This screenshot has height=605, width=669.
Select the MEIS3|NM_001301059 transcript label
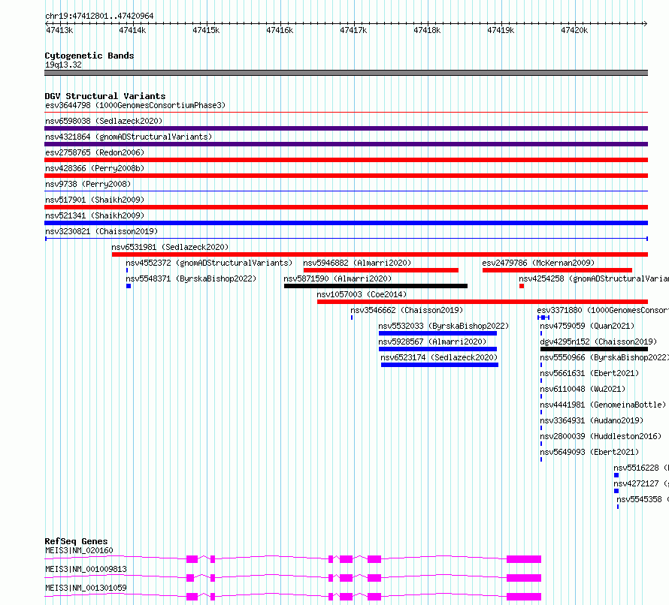86,588
